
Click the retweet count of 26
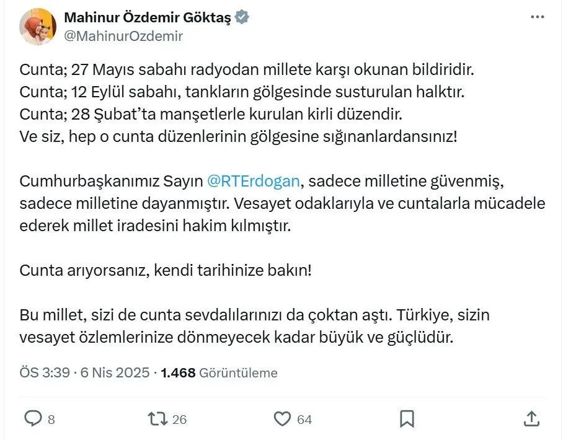179,420
